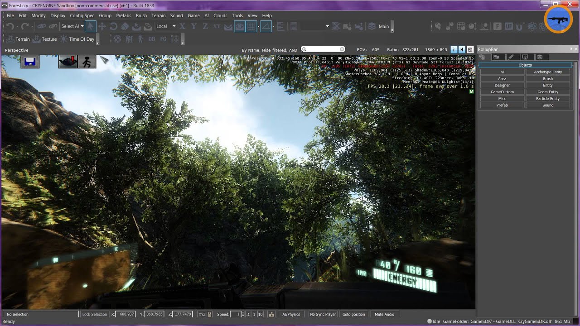Screen dimensions: 580x326
Task: Click the Prefab object button
Action: (x=502, y=105)
